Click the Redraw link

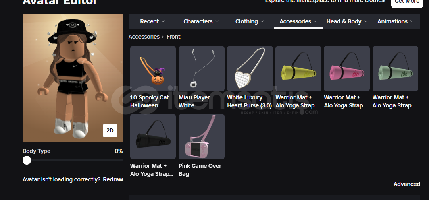113,180
